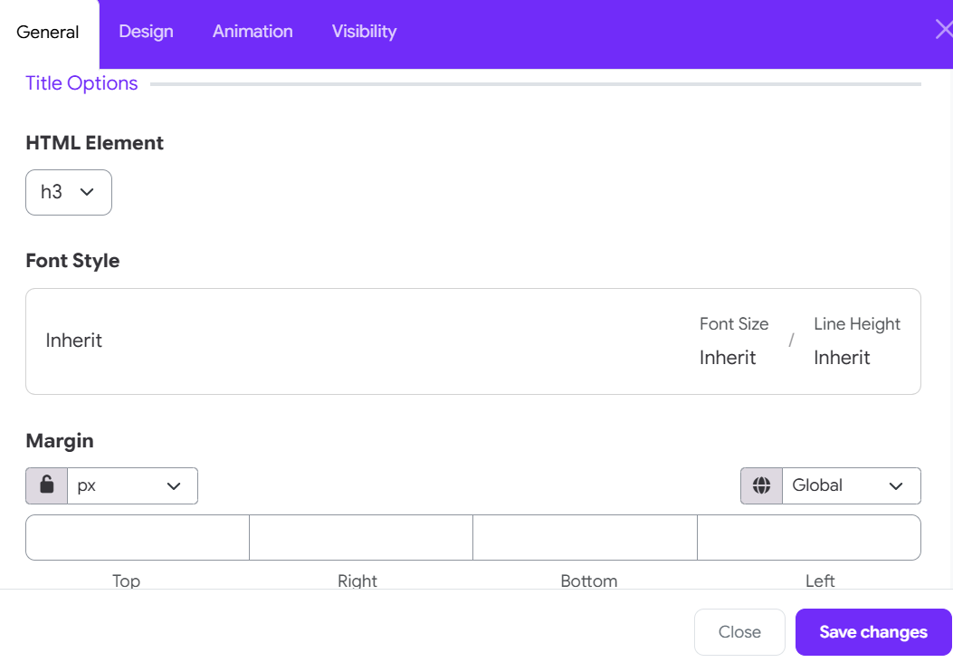Click the HTML Element label
This screenshot has width=953, height=672.
pyautogui.click(x=95, y=143)
